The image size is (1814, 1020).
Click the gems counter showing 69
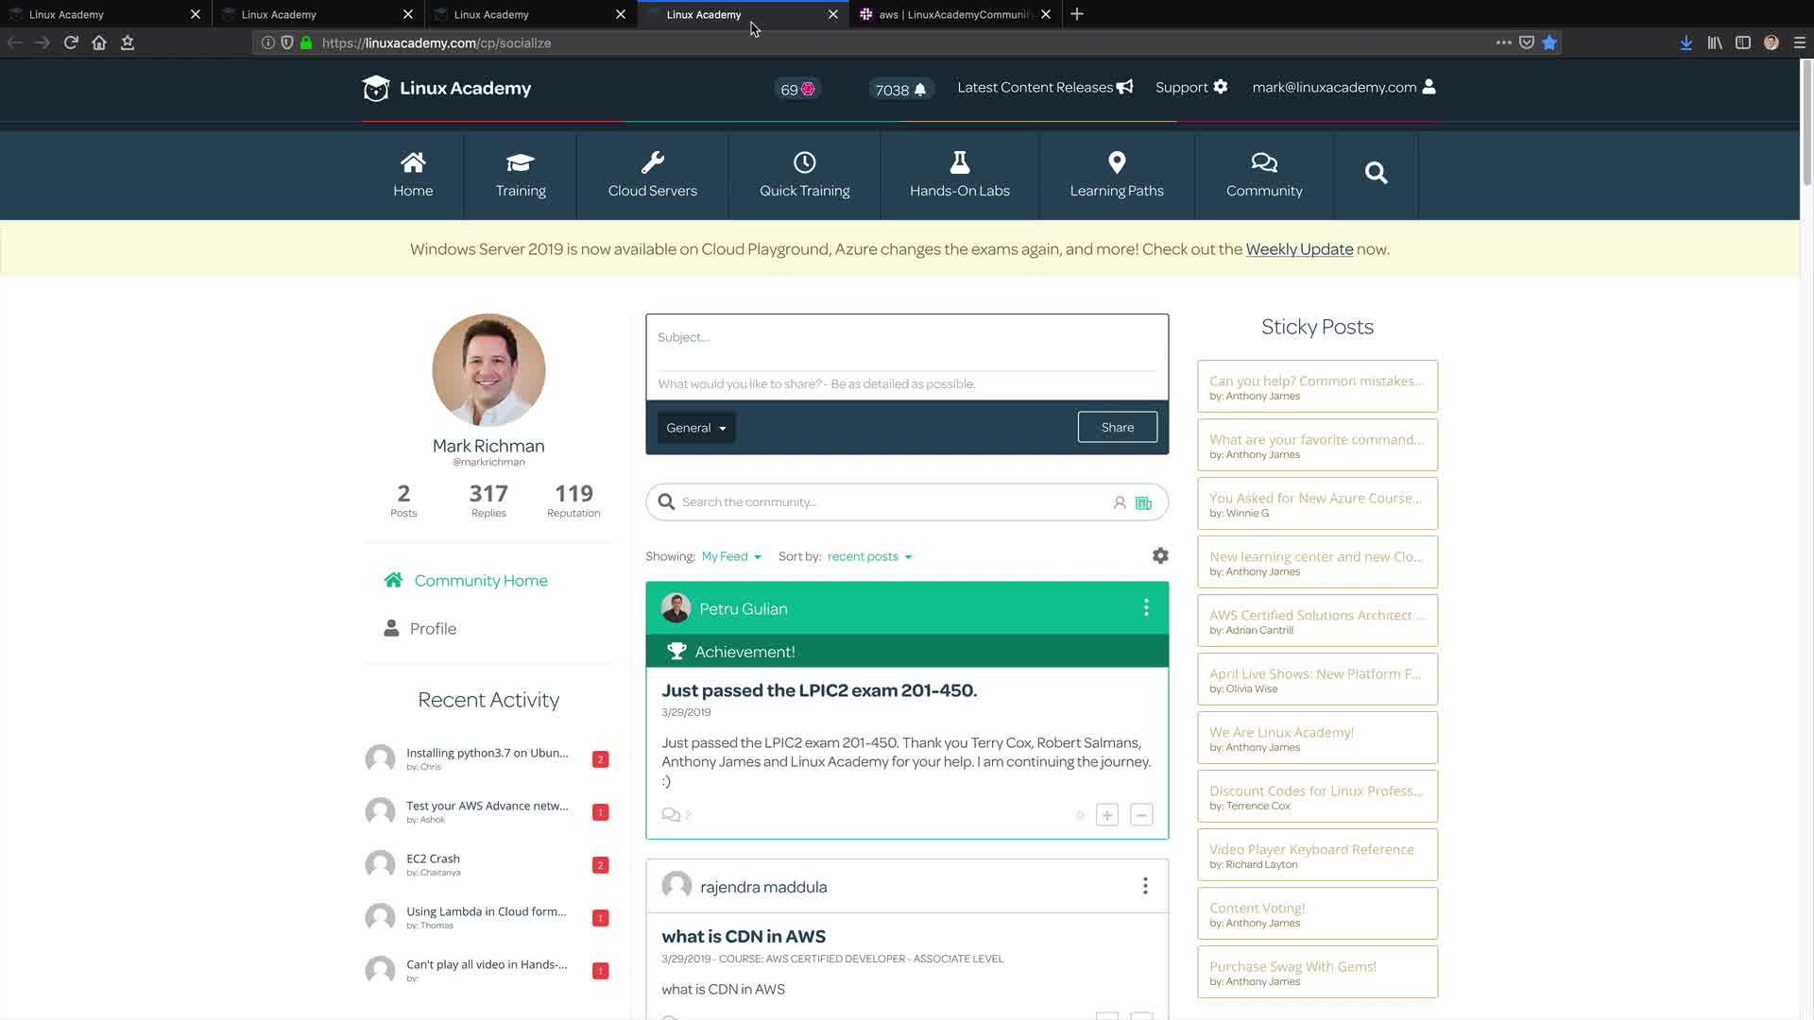tap(796, 90)
